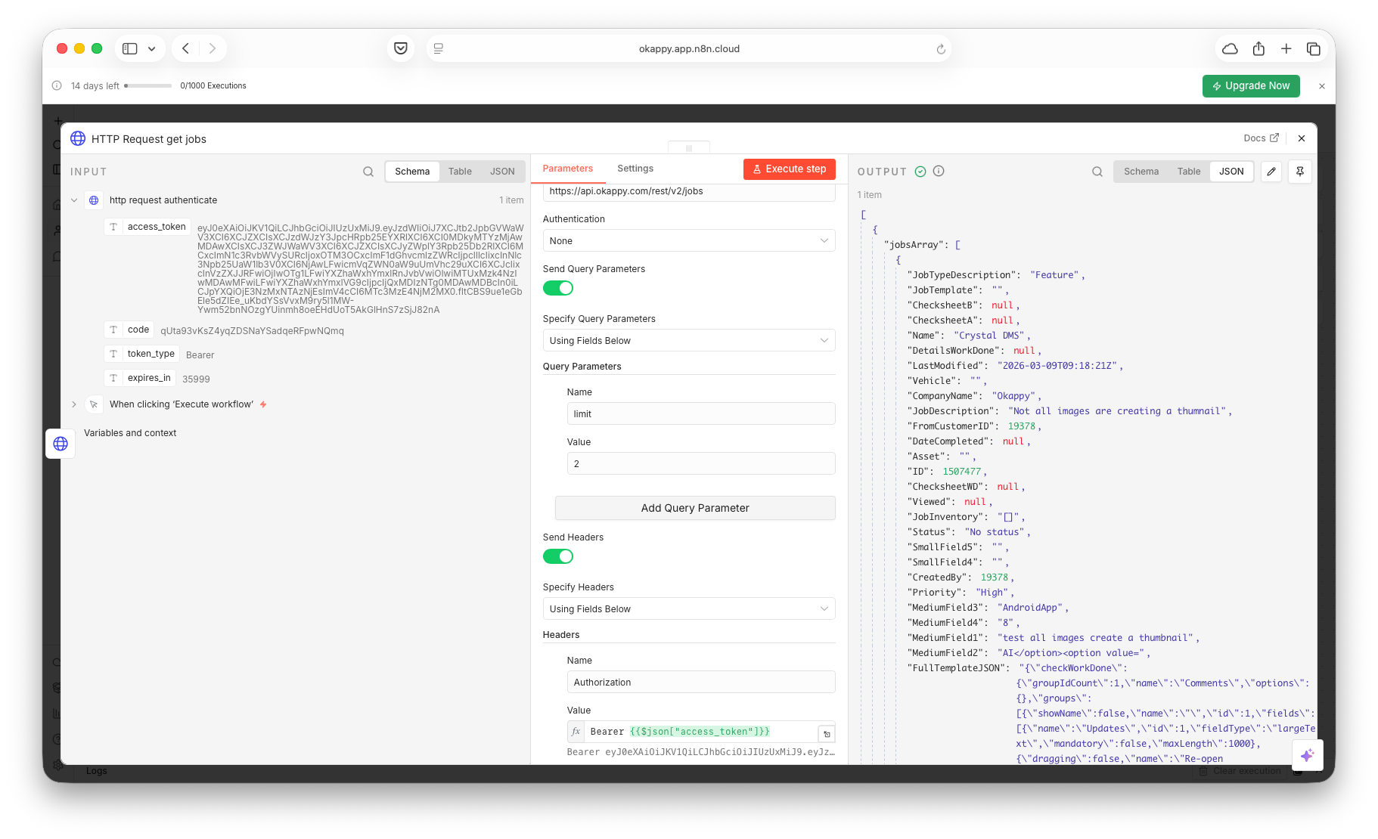The height and width of the screenshot is (839, 1378).
Task: Click the query parameter Name field 'limit'
Action: pyautogui.click(x=701, y=413)
